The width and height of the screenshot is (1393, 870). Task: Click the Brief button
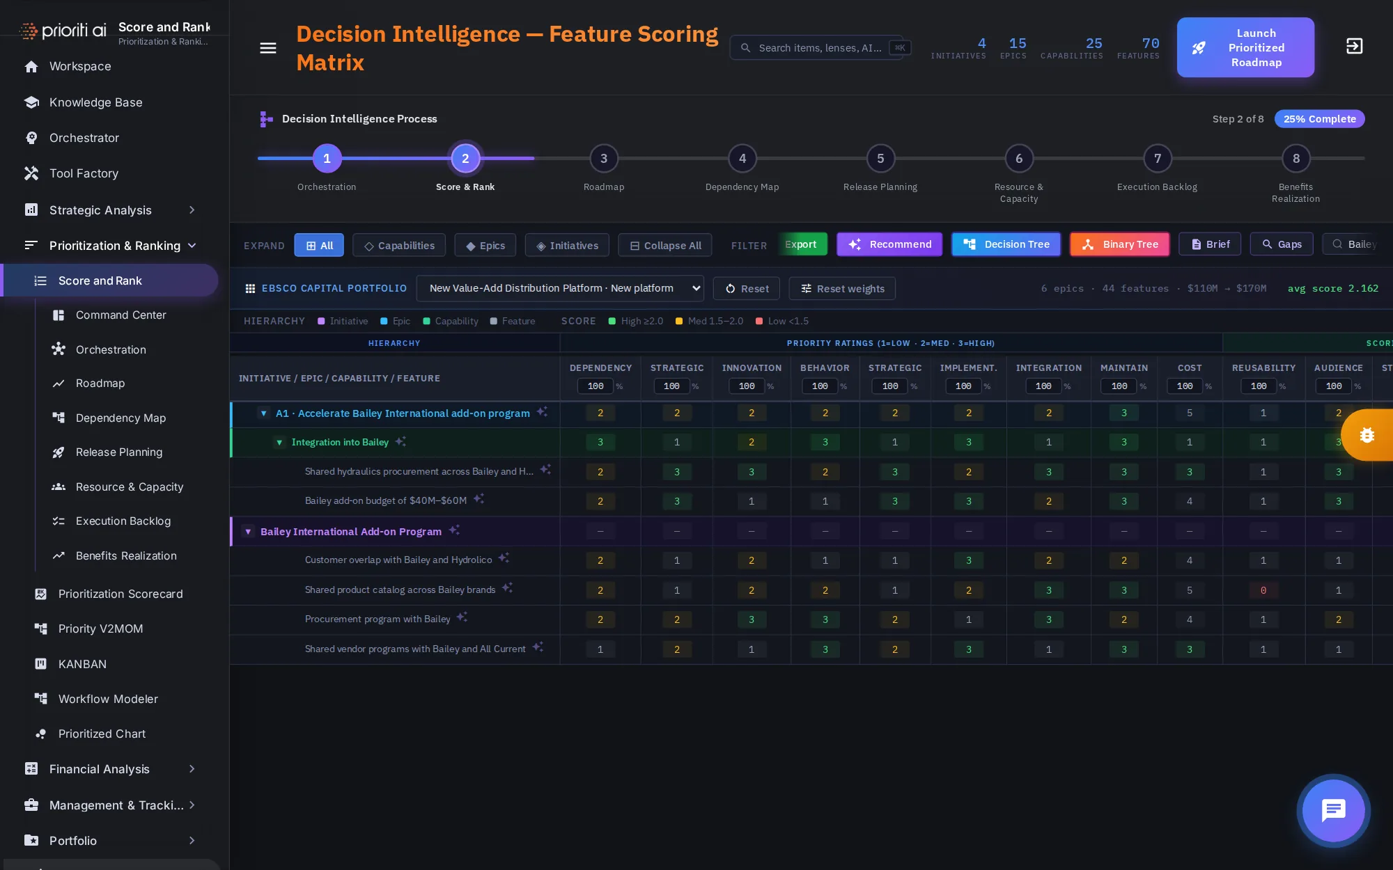click(x=1210, y=244)
